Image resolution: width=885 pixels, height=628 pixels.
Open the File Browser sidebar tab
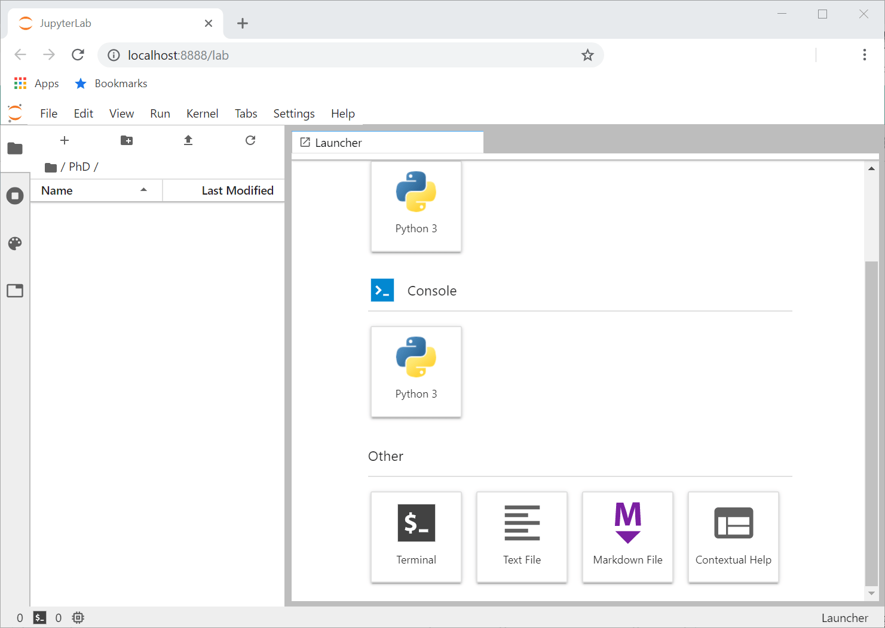pyautogui.click(x=15, y=148)
